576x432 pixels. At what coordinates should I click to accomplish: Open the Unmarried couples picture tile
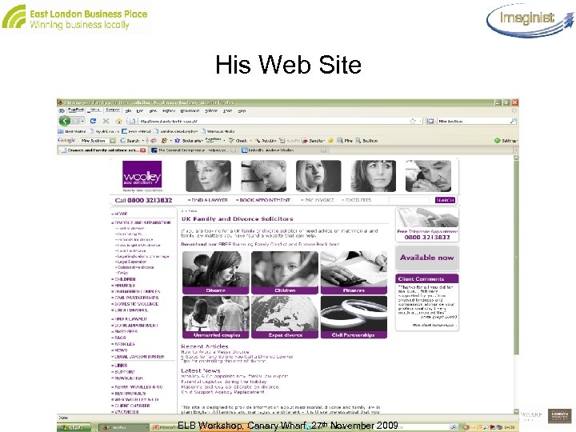[x=216, y=317]
